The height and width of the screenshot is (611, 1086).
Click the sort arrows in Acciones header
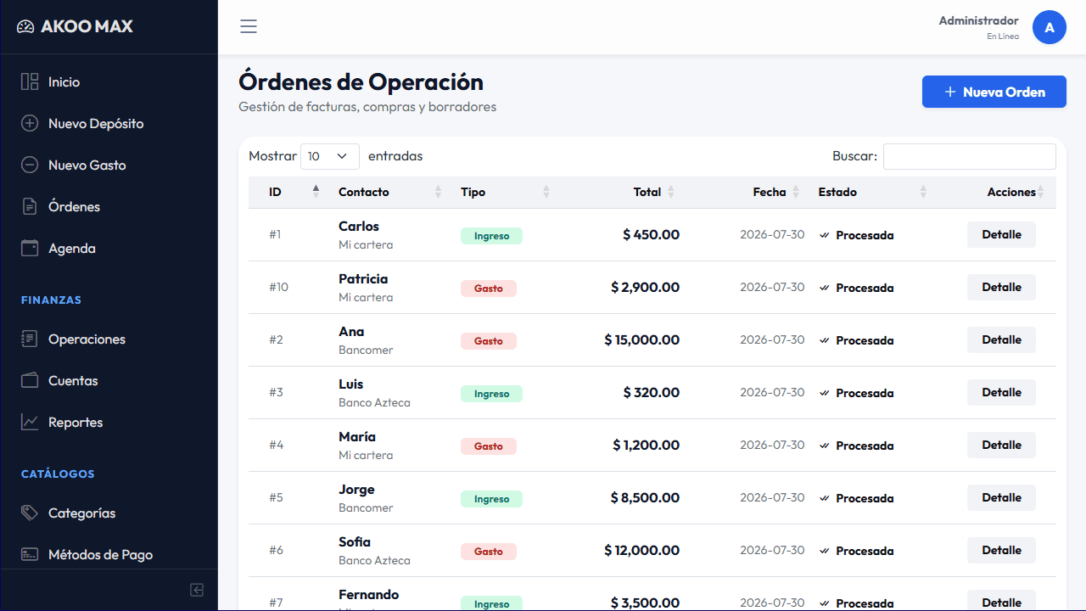[1041, 192]
